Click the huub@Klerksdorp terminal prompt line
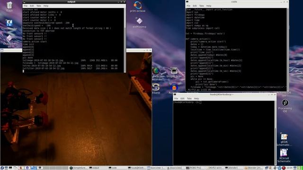The image size is (303, 170). click(x=187, y=102)
